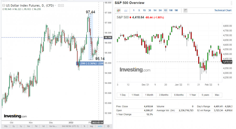Set dollar chart range to 7d

click(36, 126)
